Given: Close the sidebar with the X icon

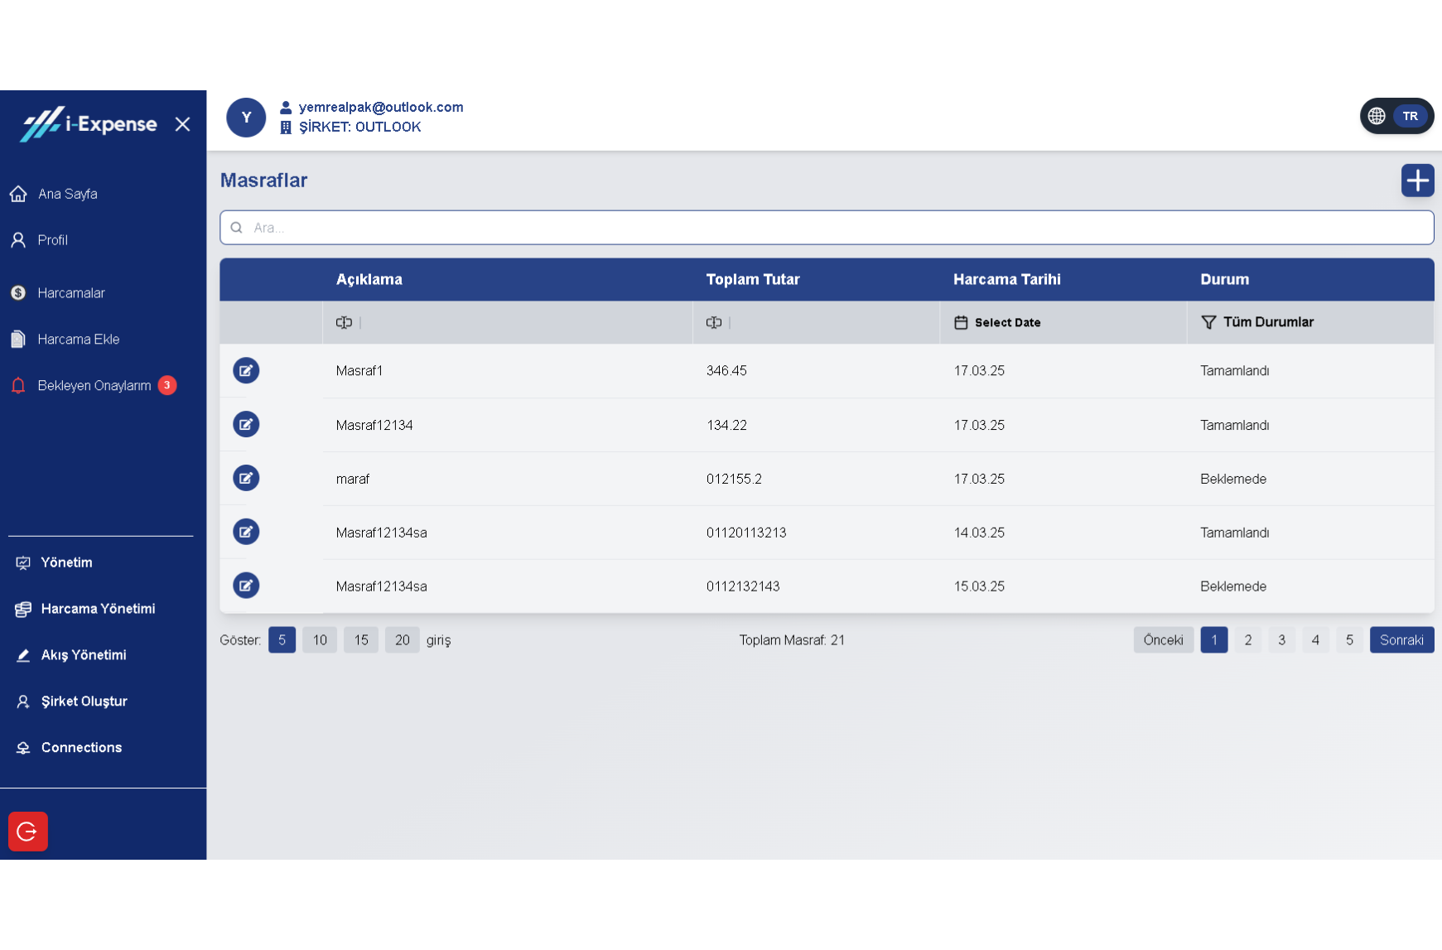Looking at the screenshot, I should [x=183, y=124].
